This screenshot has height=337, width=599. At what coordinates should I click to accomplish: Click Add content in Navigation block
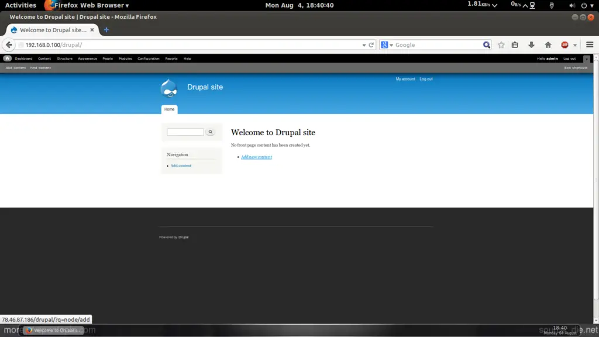coord(181,166)
